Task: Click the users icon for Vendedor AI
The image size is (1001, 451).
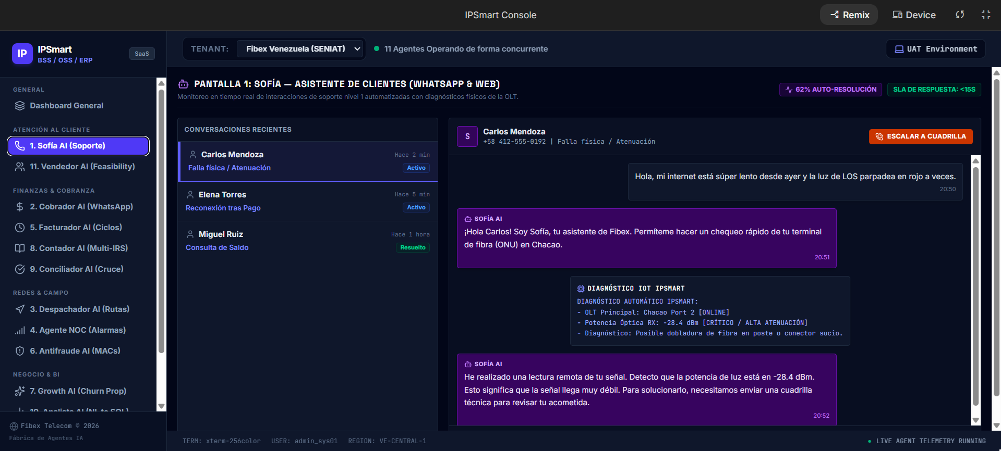Action: [20, 167]
